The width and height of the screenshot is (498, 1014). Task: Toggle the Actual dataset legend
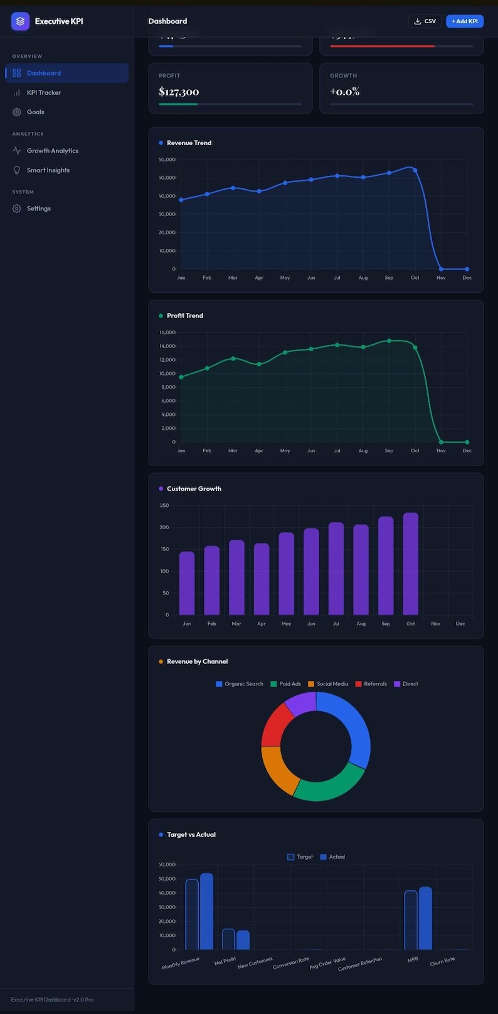(x=332, y=857)
